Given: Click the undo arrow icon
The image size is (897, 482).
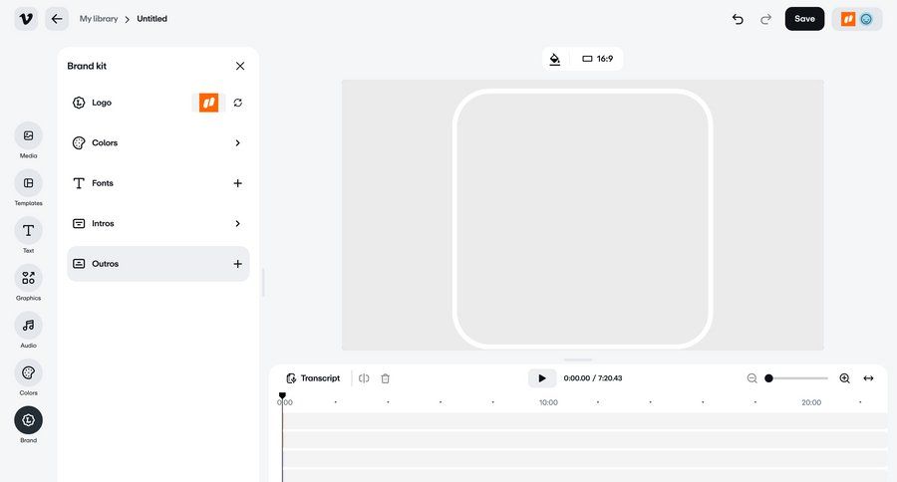Looking at the screenshot, I should [x=738, y=19].
